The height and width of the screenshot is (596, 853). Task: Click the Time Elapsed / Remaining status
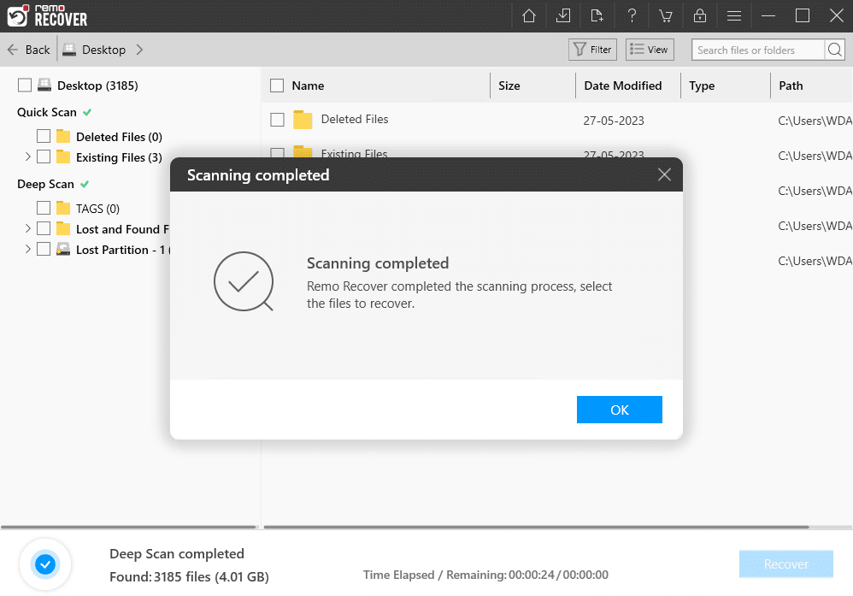(x=485, y=575)
